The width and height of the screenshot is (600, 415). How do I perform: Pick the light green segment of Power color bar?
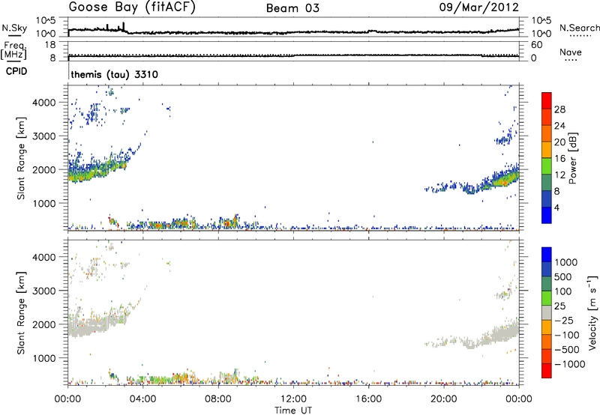point(547,166)
